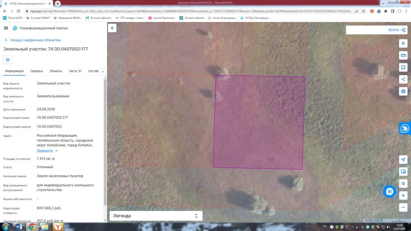This screenshot has height=231, width=411.
Task: Click Земли населенных пунктов category text
Action: 60,176
